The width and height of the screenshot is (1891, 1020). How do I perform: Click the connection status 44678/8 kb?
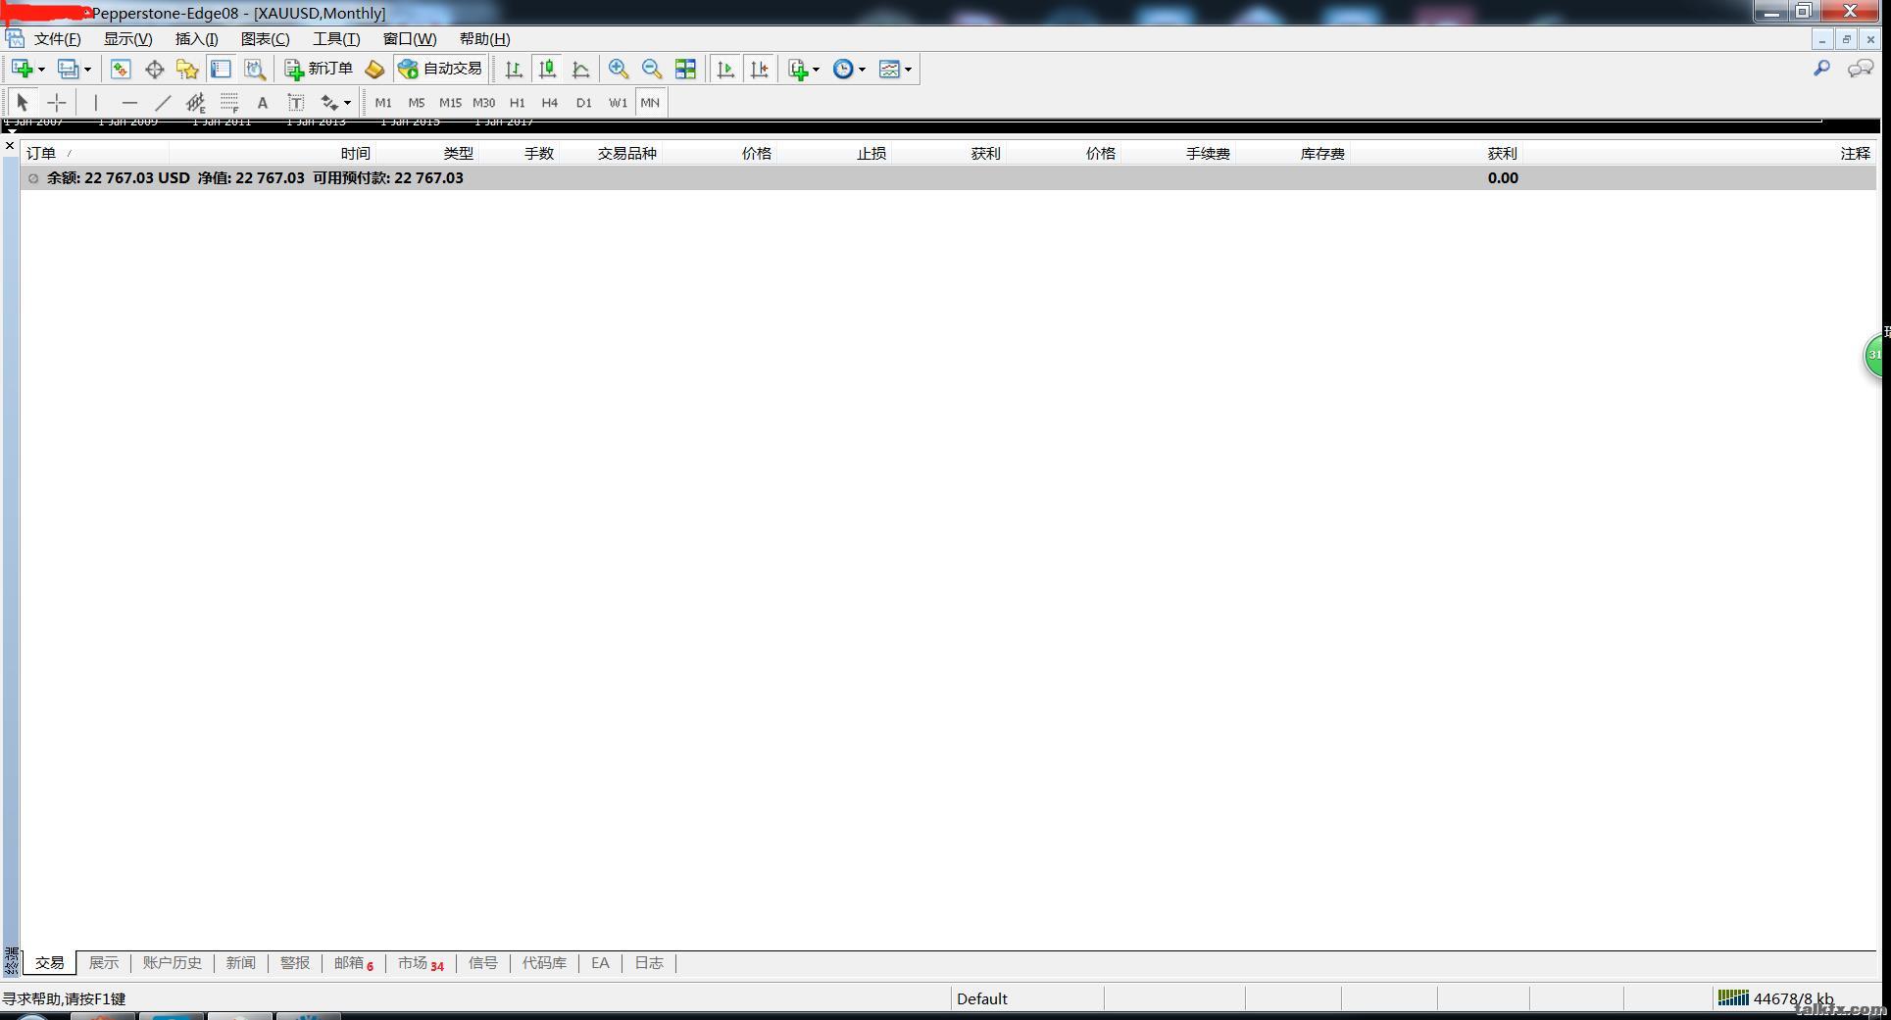[x=1775, y=998]
